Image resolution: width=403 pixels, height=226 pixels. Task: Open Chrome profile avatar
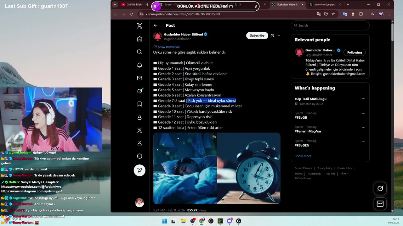(381, 14)
